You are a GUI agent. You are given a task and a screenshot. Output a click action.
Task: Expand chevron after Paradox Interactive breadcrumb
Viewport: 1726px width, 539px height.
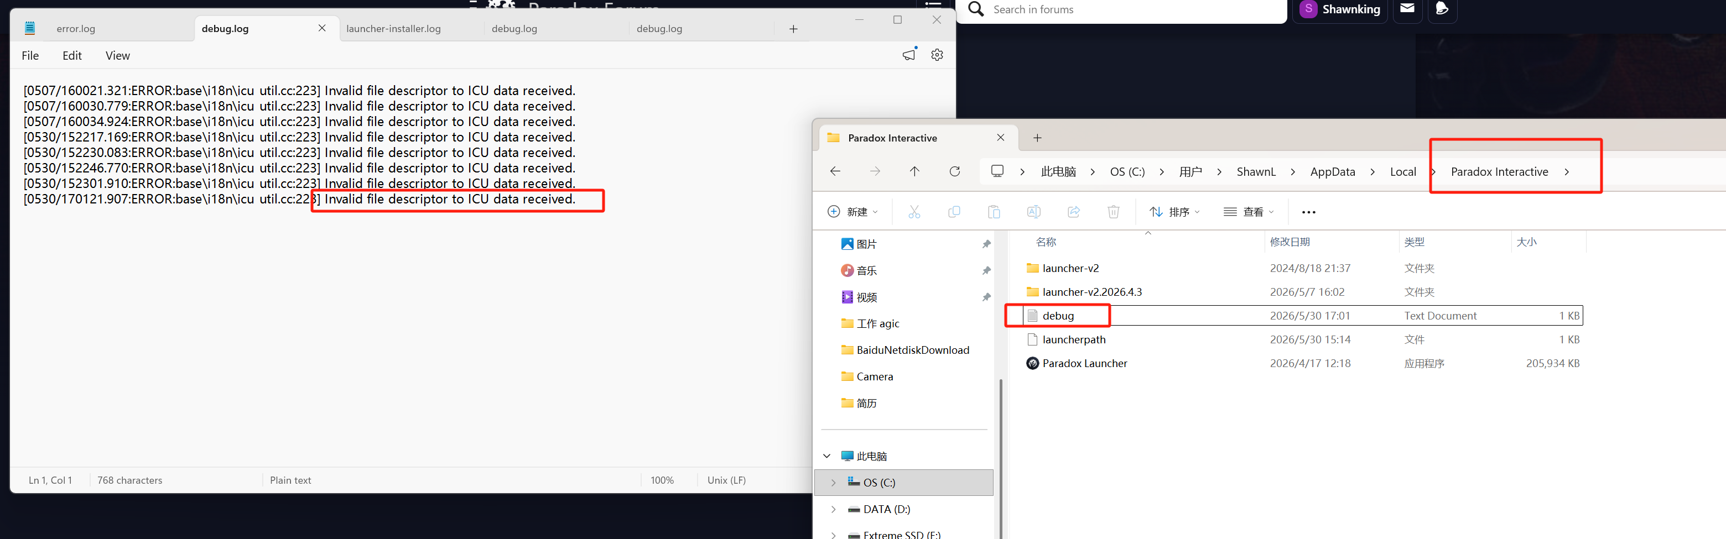click(x=1567, y=172)
